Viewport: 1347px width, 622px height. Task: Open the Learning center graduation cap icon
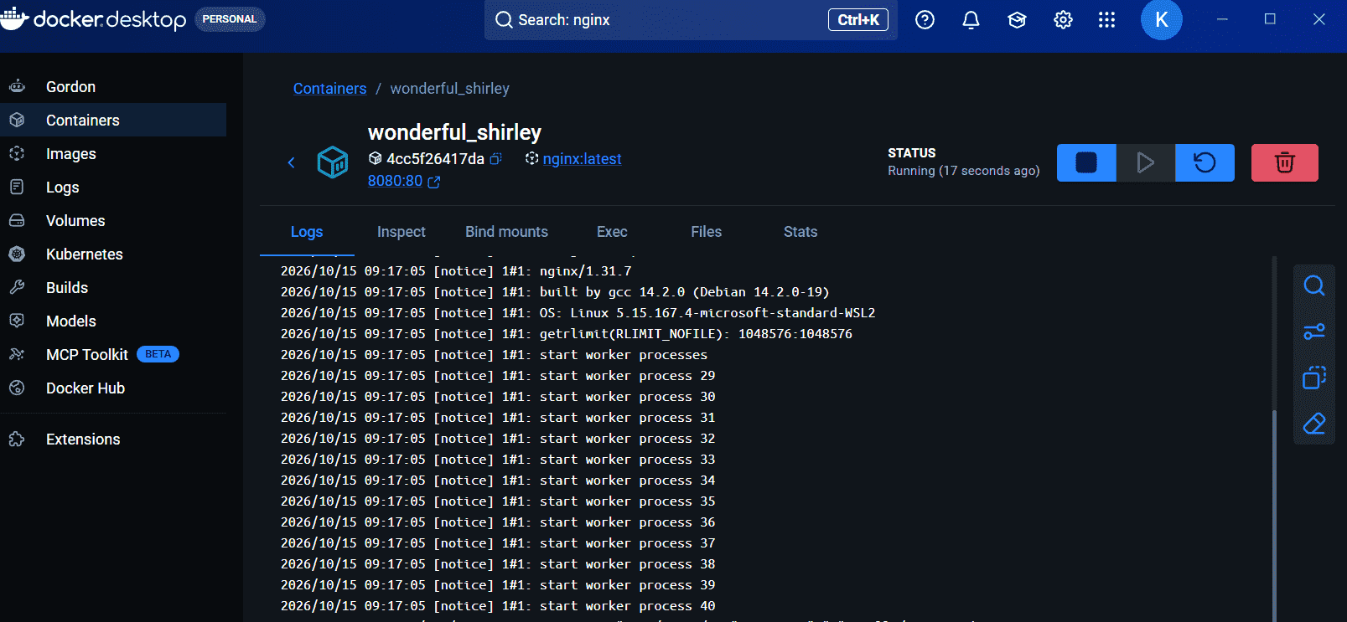point(1017,20)
